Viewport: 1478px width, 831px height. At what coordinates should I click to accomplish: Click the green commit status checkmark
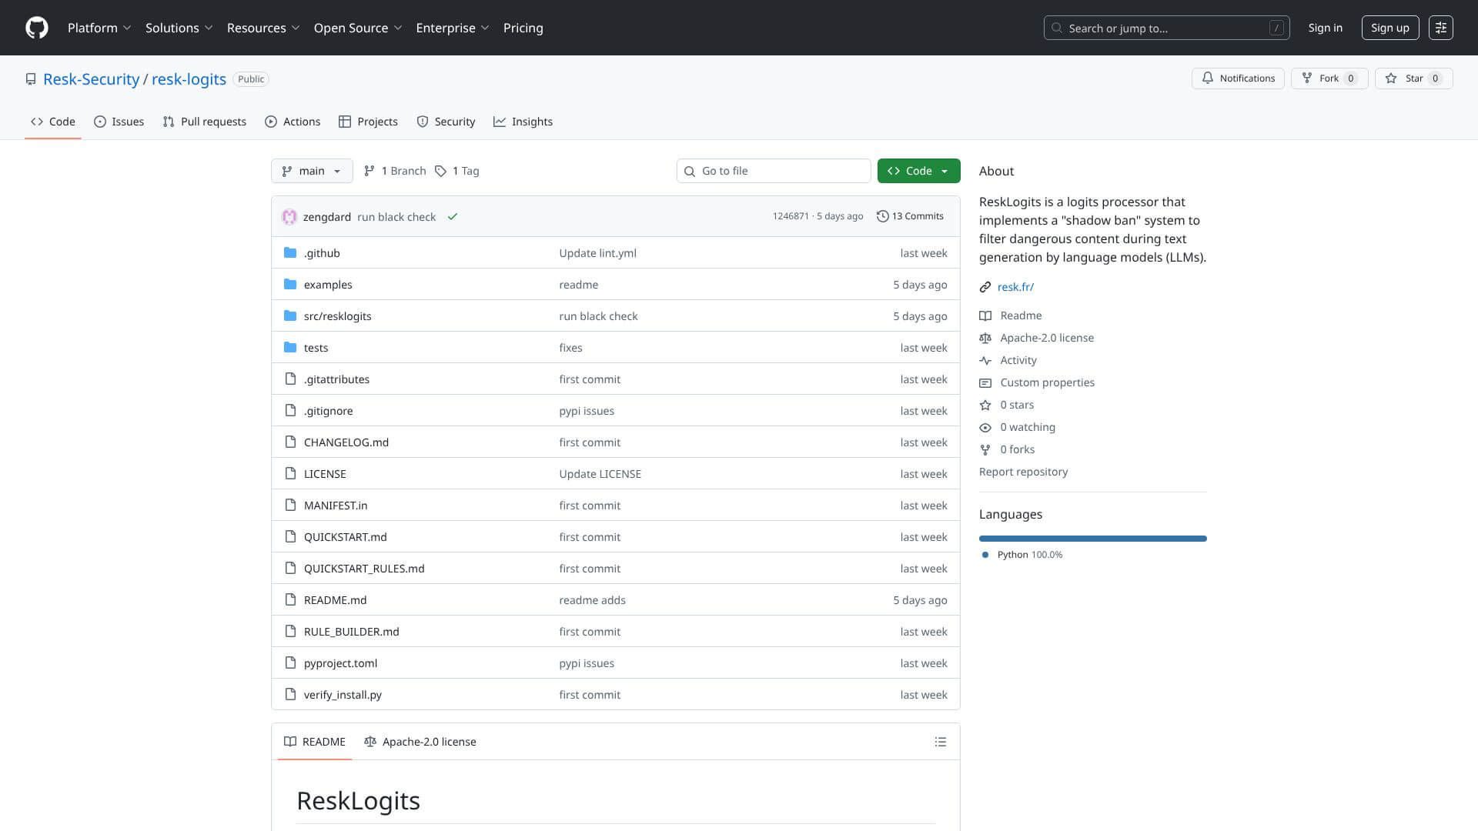[453, 217]
